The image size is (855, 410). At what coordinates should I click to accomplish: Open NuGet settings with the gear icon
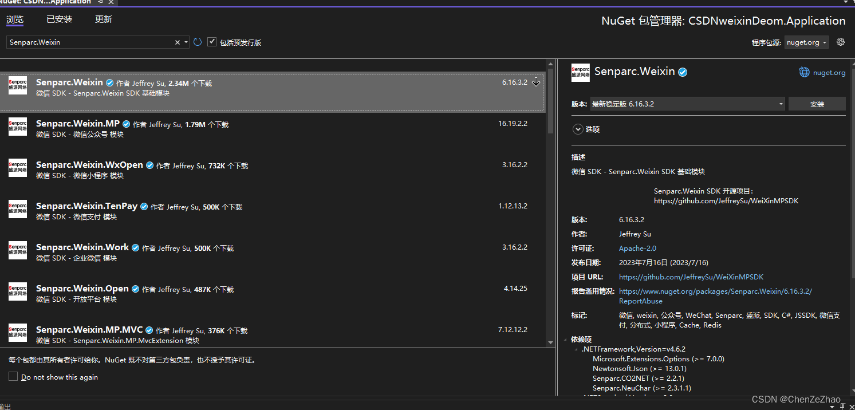point(841,42)
